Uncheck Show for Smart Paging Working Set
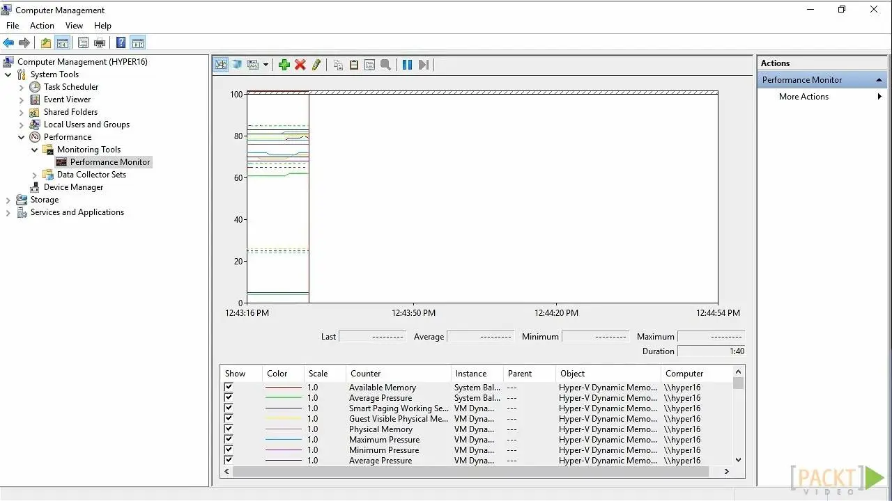 [x=229, y=408]
